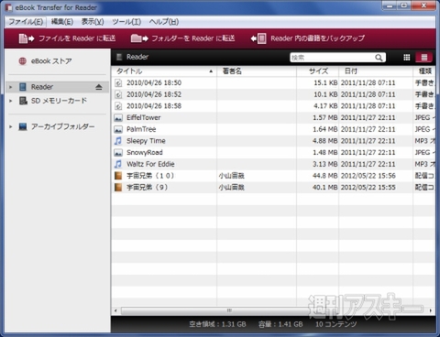Select the Sleepy Time title
The image size is (440, 337).
[146, 141]
